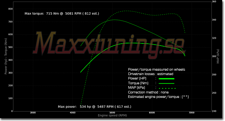This screenshot has height=121, width=225.
Task: Click the 280 kPa right axis tick label
Action: [214, 75]
